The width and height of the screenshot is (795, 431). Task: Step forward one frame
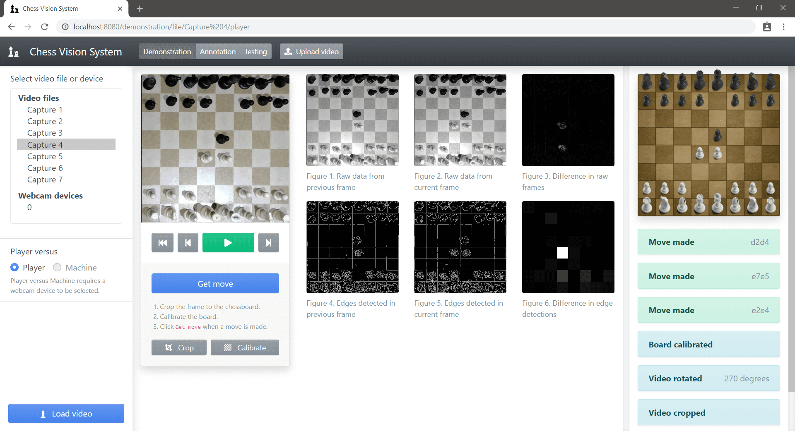point(268,243)
